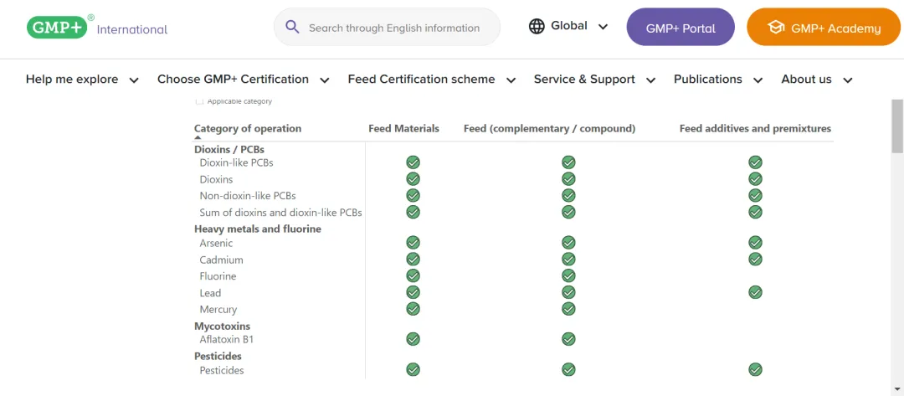Go to GMP+ Academy
Image resolution: width=904 pixels, height=396 pixels.
pos(824,28)
